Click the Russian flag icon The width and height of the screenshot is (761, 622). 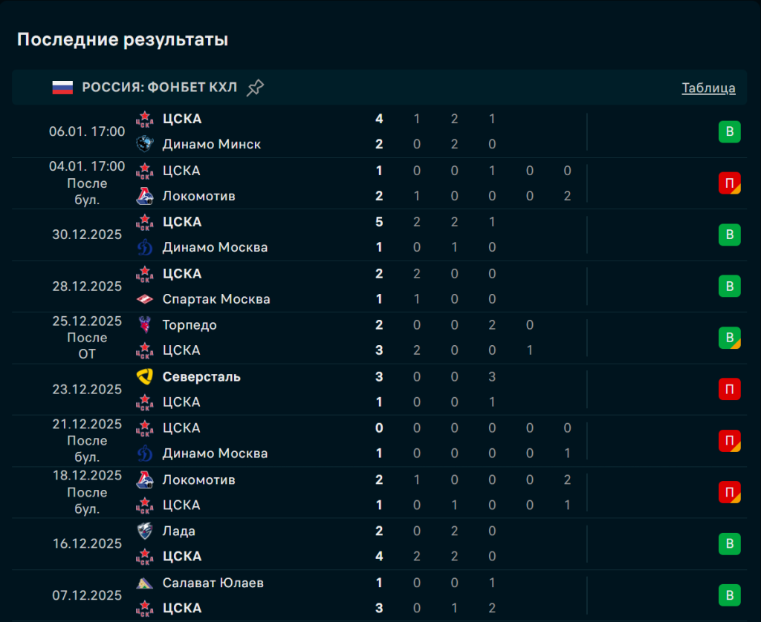pyautogui.click(x=62, y=88)
